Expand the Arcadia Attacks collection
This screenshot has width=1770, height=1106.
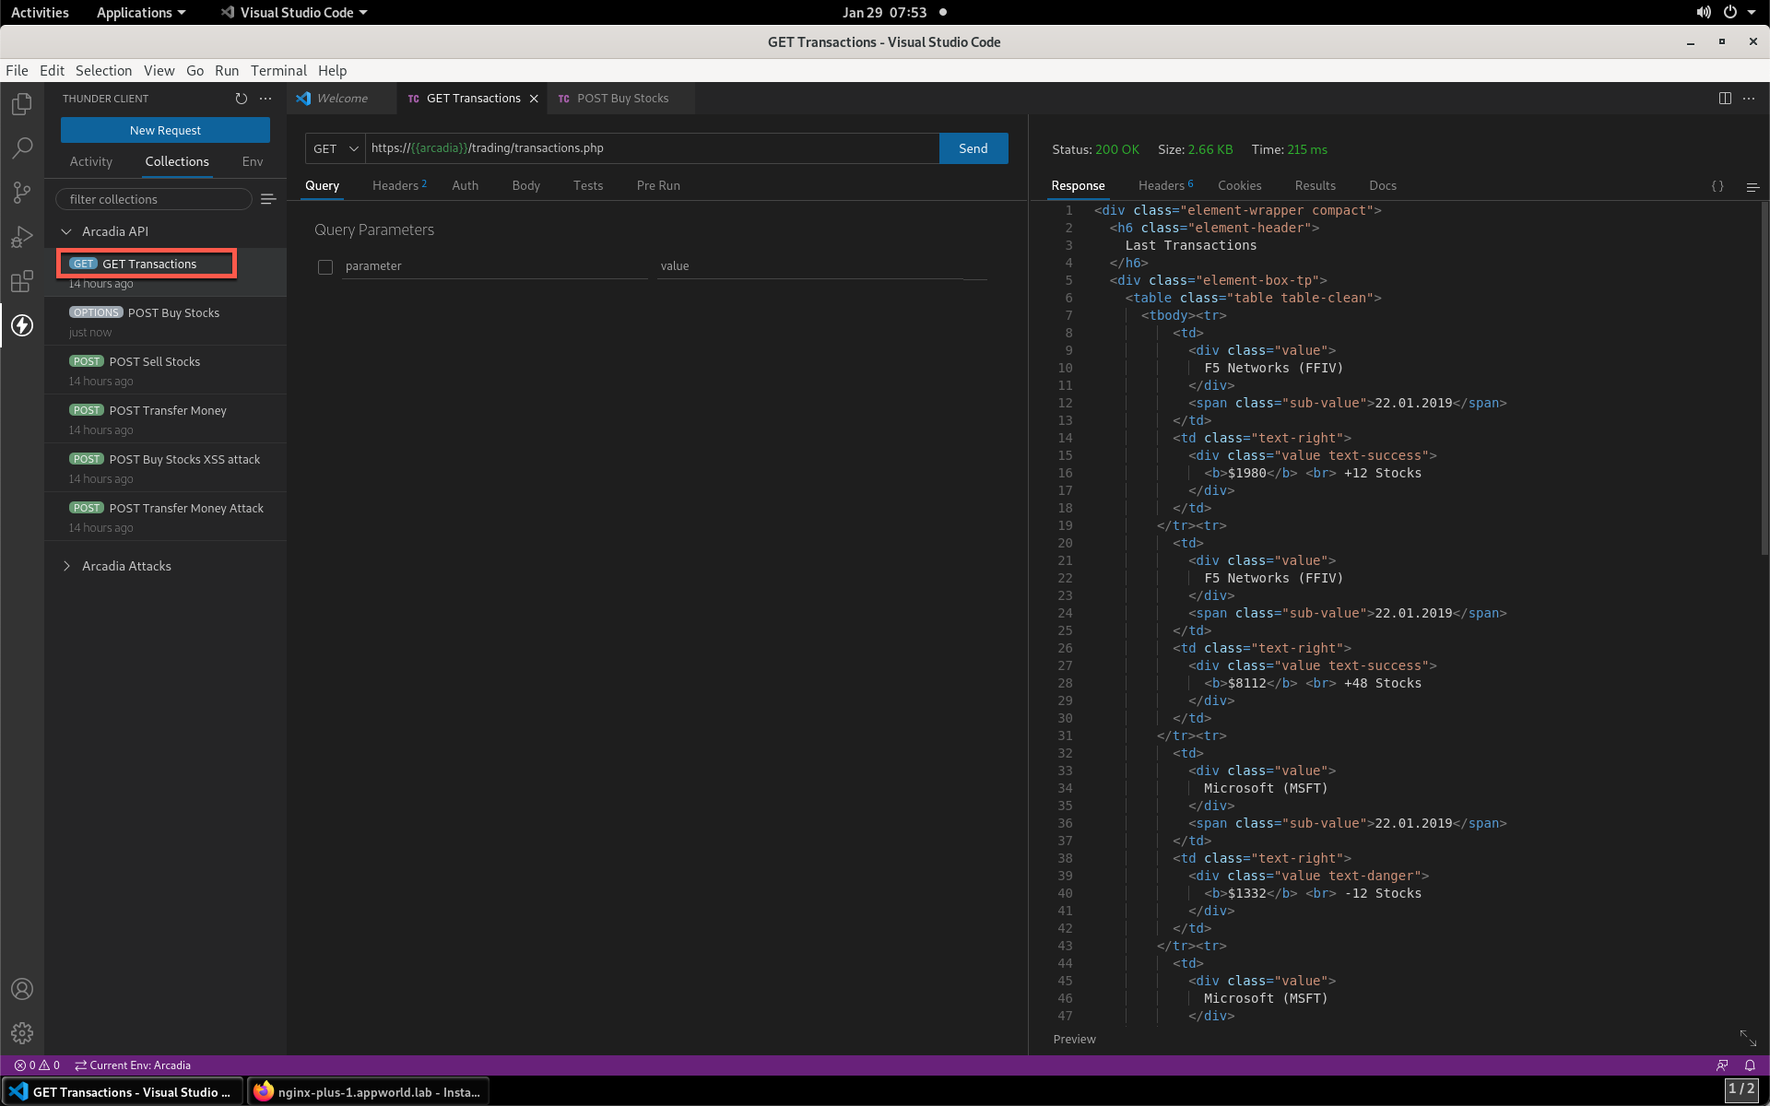tap(66, 566)
